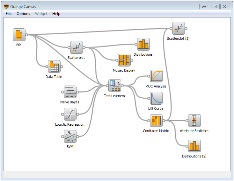234x181 pixels.
Task: Click the Data Table widget
Action: tap(54, 66)
